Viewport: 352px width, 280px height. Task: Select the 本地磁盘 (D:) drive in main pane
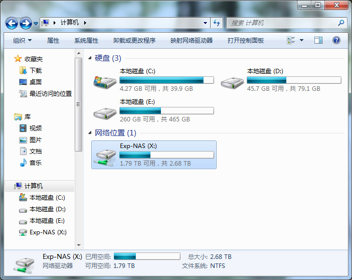[233, 80]
